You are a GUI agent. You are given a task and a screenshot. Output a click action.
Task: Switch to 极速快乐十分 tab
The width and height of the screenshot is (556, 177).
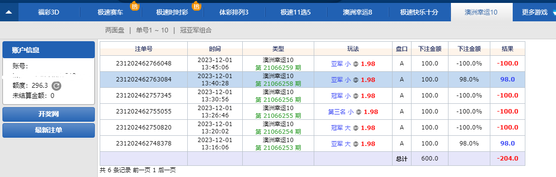pos(419,12)
